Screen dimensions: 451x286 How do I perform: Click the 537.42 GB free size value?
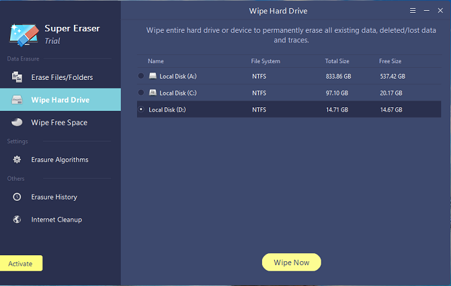[x=393, y=76]
